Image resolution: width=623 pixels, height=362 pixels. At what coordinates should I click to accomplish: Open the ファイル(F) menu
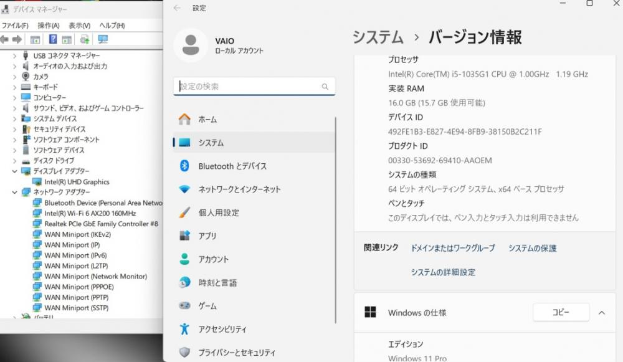coord(15,26)
